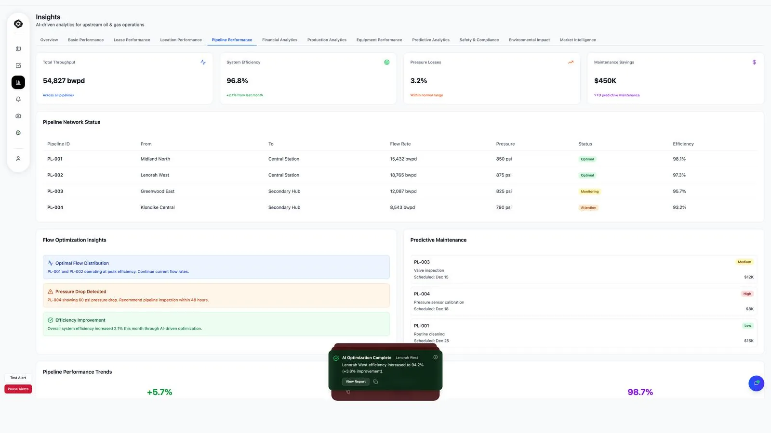Open the checklist tasks icon in the sidebar
This screenshot has height=433, width=771.
coord(18,65)
